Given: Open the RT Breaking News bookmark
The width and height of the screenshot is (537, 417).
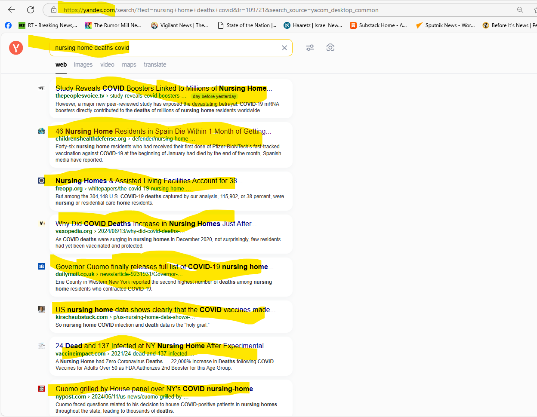Looking at the screenshot, I should click(48, 25).
